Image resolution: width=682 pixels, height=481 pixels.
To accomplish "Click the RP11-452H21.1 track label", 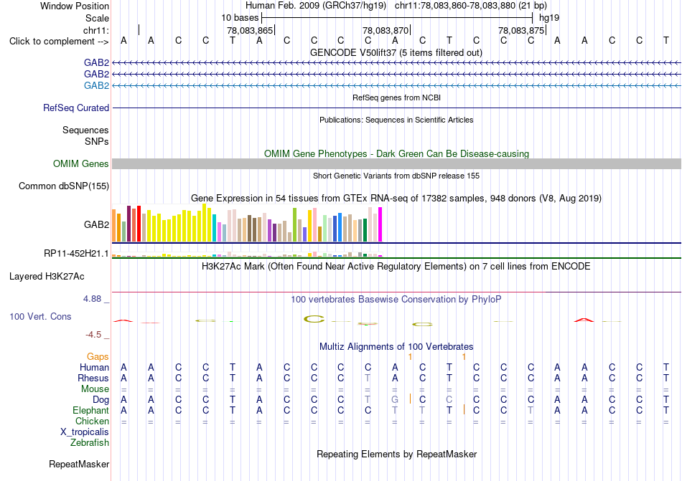I will click(x=76, y=253).
